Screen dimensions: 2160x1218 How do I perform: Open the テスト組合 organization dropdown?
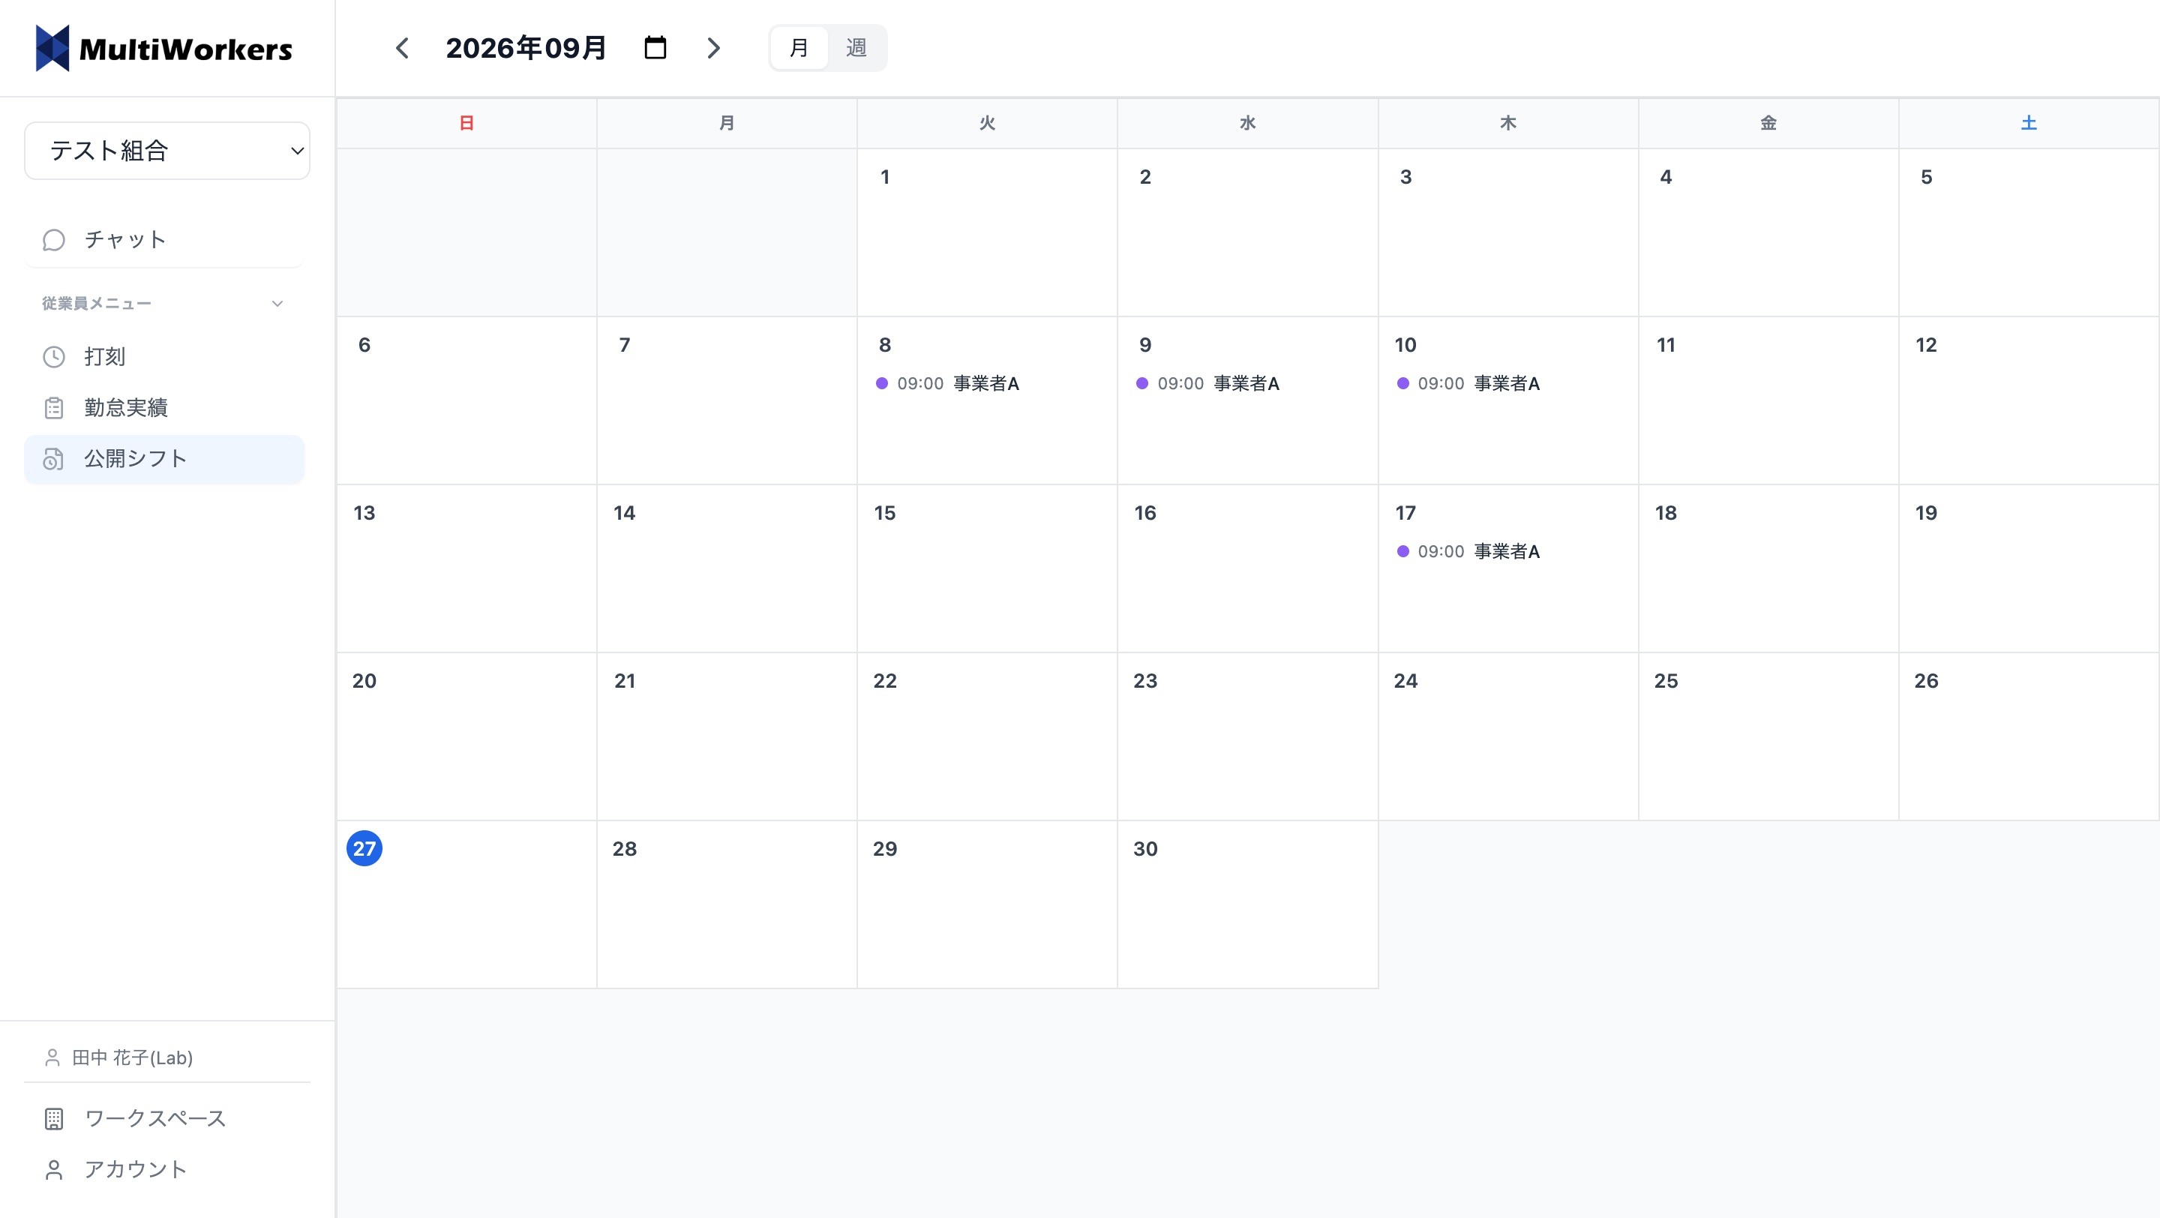[x=166, y=151]
